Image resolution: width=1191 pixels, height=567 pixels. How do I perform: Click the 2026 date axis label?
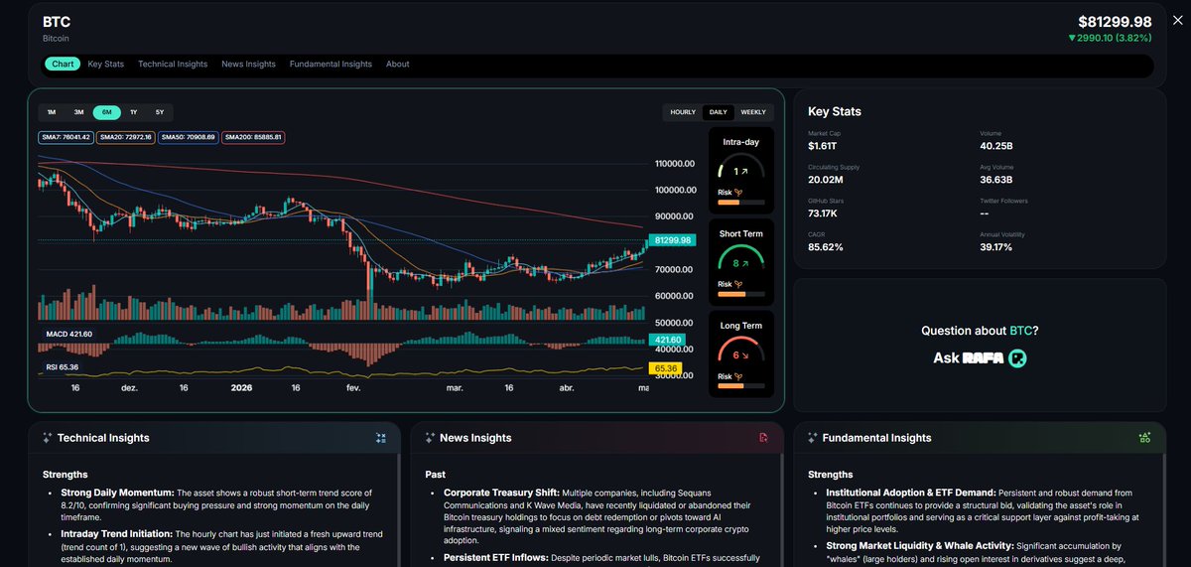242,388
